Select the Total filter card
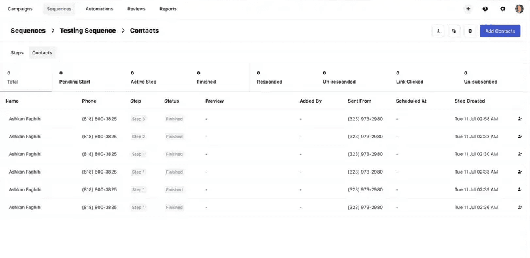This screenshot has width=530, height=258. pyautogui.click(x=26, y=77)
